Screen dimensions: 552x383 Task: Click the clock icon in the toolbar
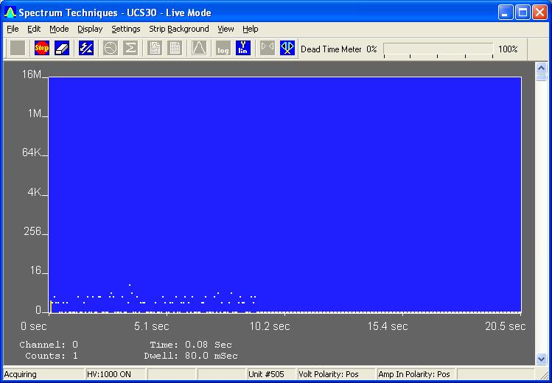pyautogui.click(x=111, y=48)
